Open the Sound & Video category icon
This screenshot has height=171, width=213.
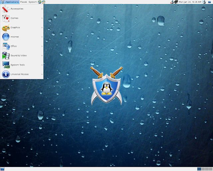pyautogui.click(x=6, y=55)
